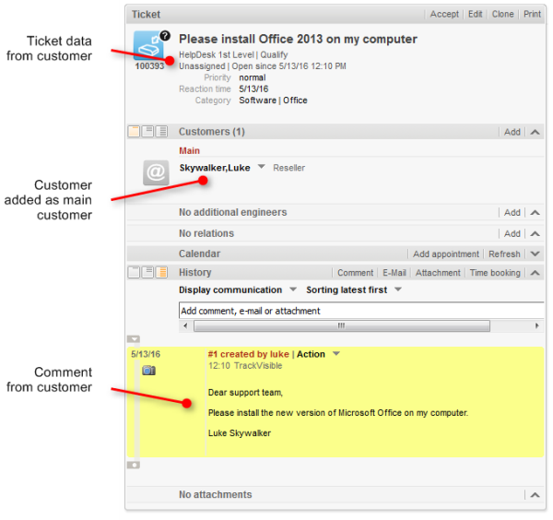Click Comment in the History header
This screenshot has height=520, width=553.
[x=355, y=273]
